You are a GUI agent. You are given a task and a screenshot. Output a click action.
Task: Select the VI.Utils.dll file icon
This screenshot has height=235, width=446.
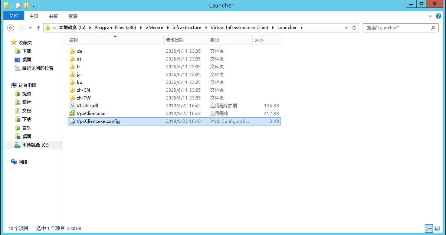(72, 105)
